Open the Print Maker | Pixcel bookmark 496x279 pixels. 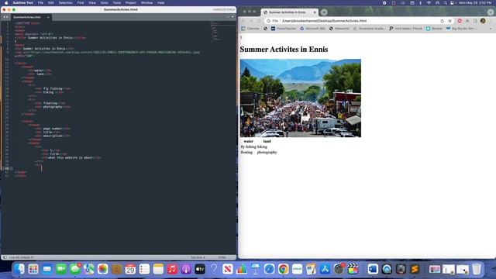click(x=405, y=29)
